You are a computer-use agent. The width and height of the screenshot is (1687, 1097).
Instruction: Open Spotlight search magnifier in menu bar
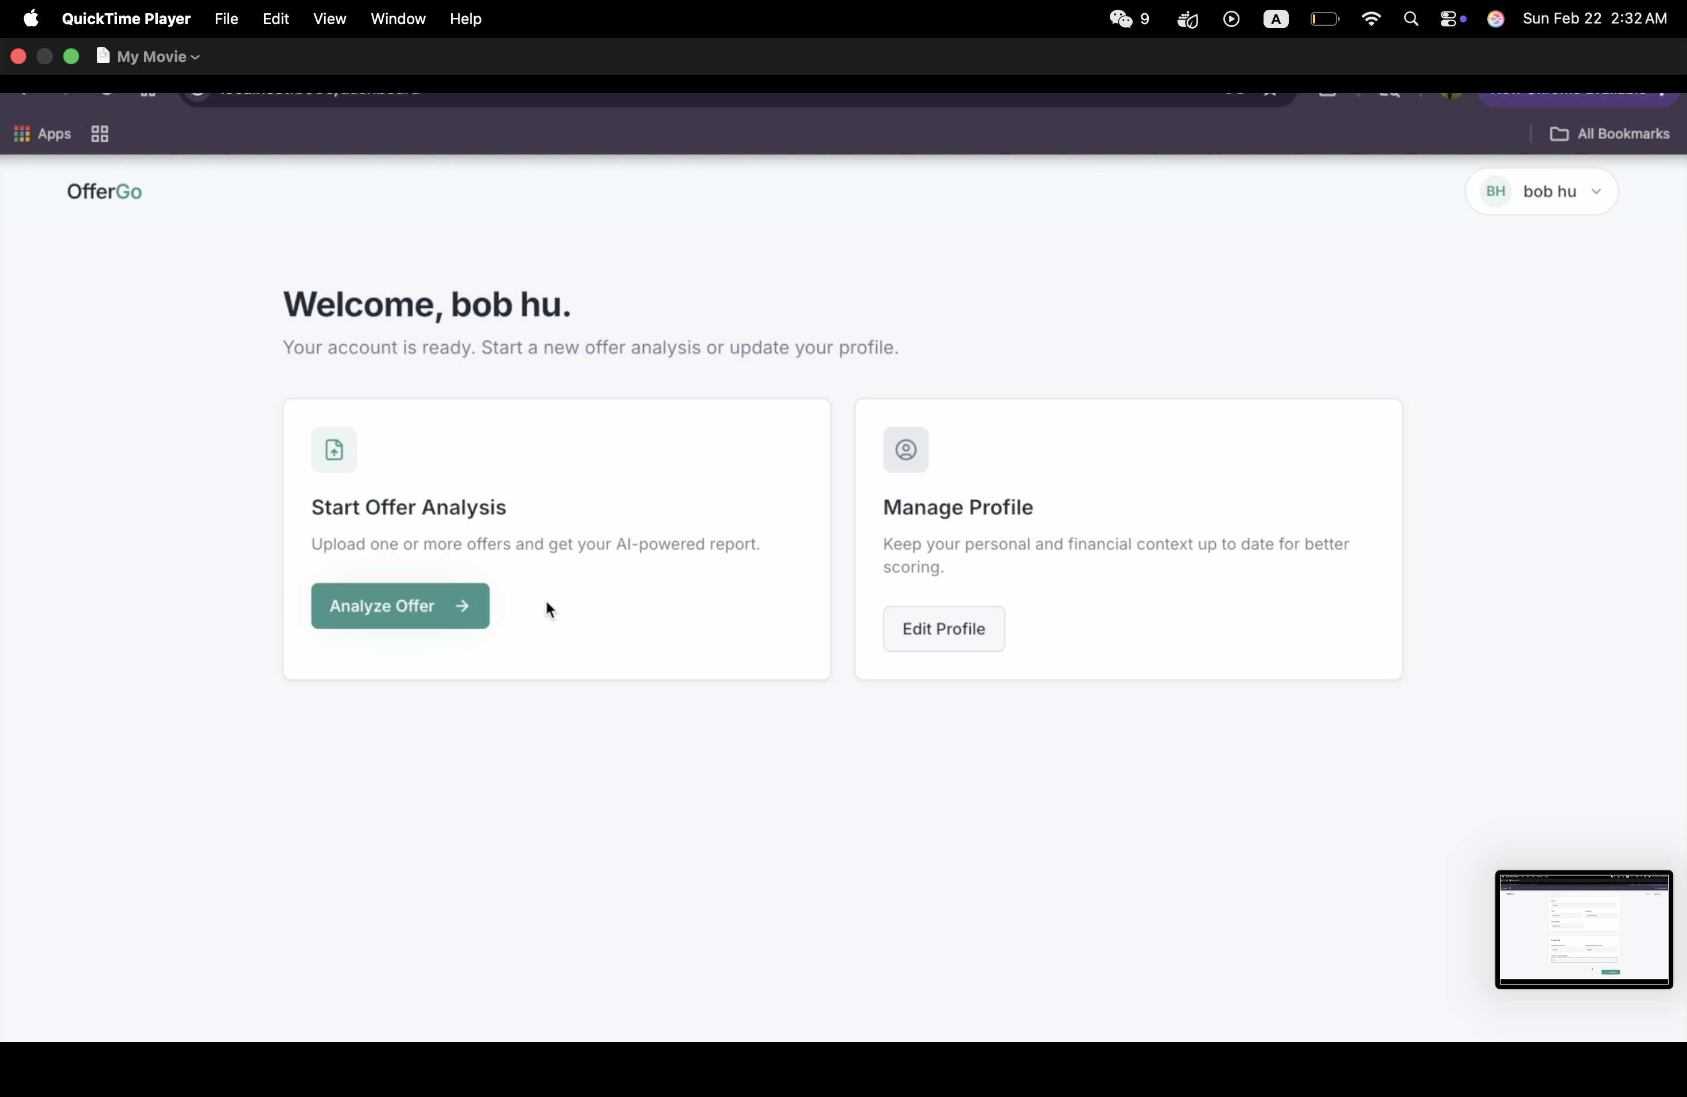point(1410,19)
